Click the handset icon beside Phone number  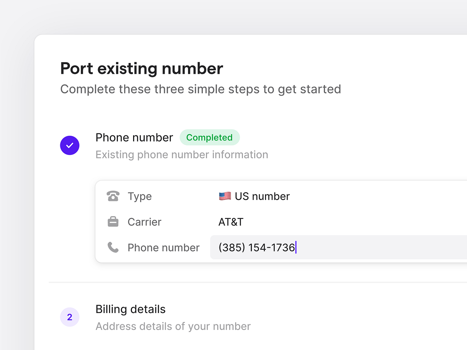point(112,247)
